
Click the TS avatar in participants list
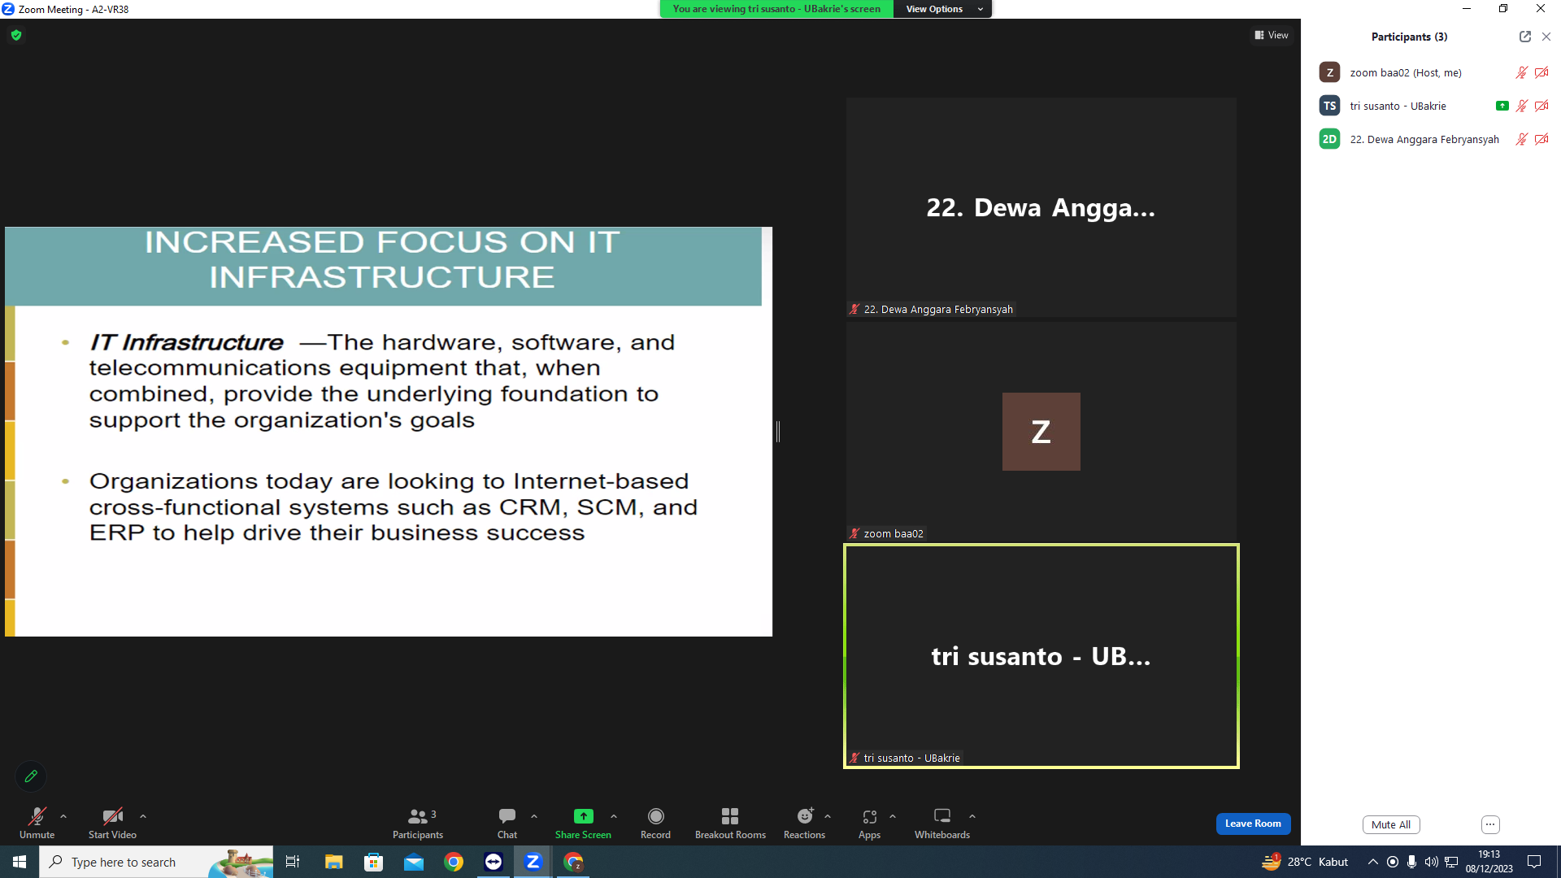[x=1329, y=106]
